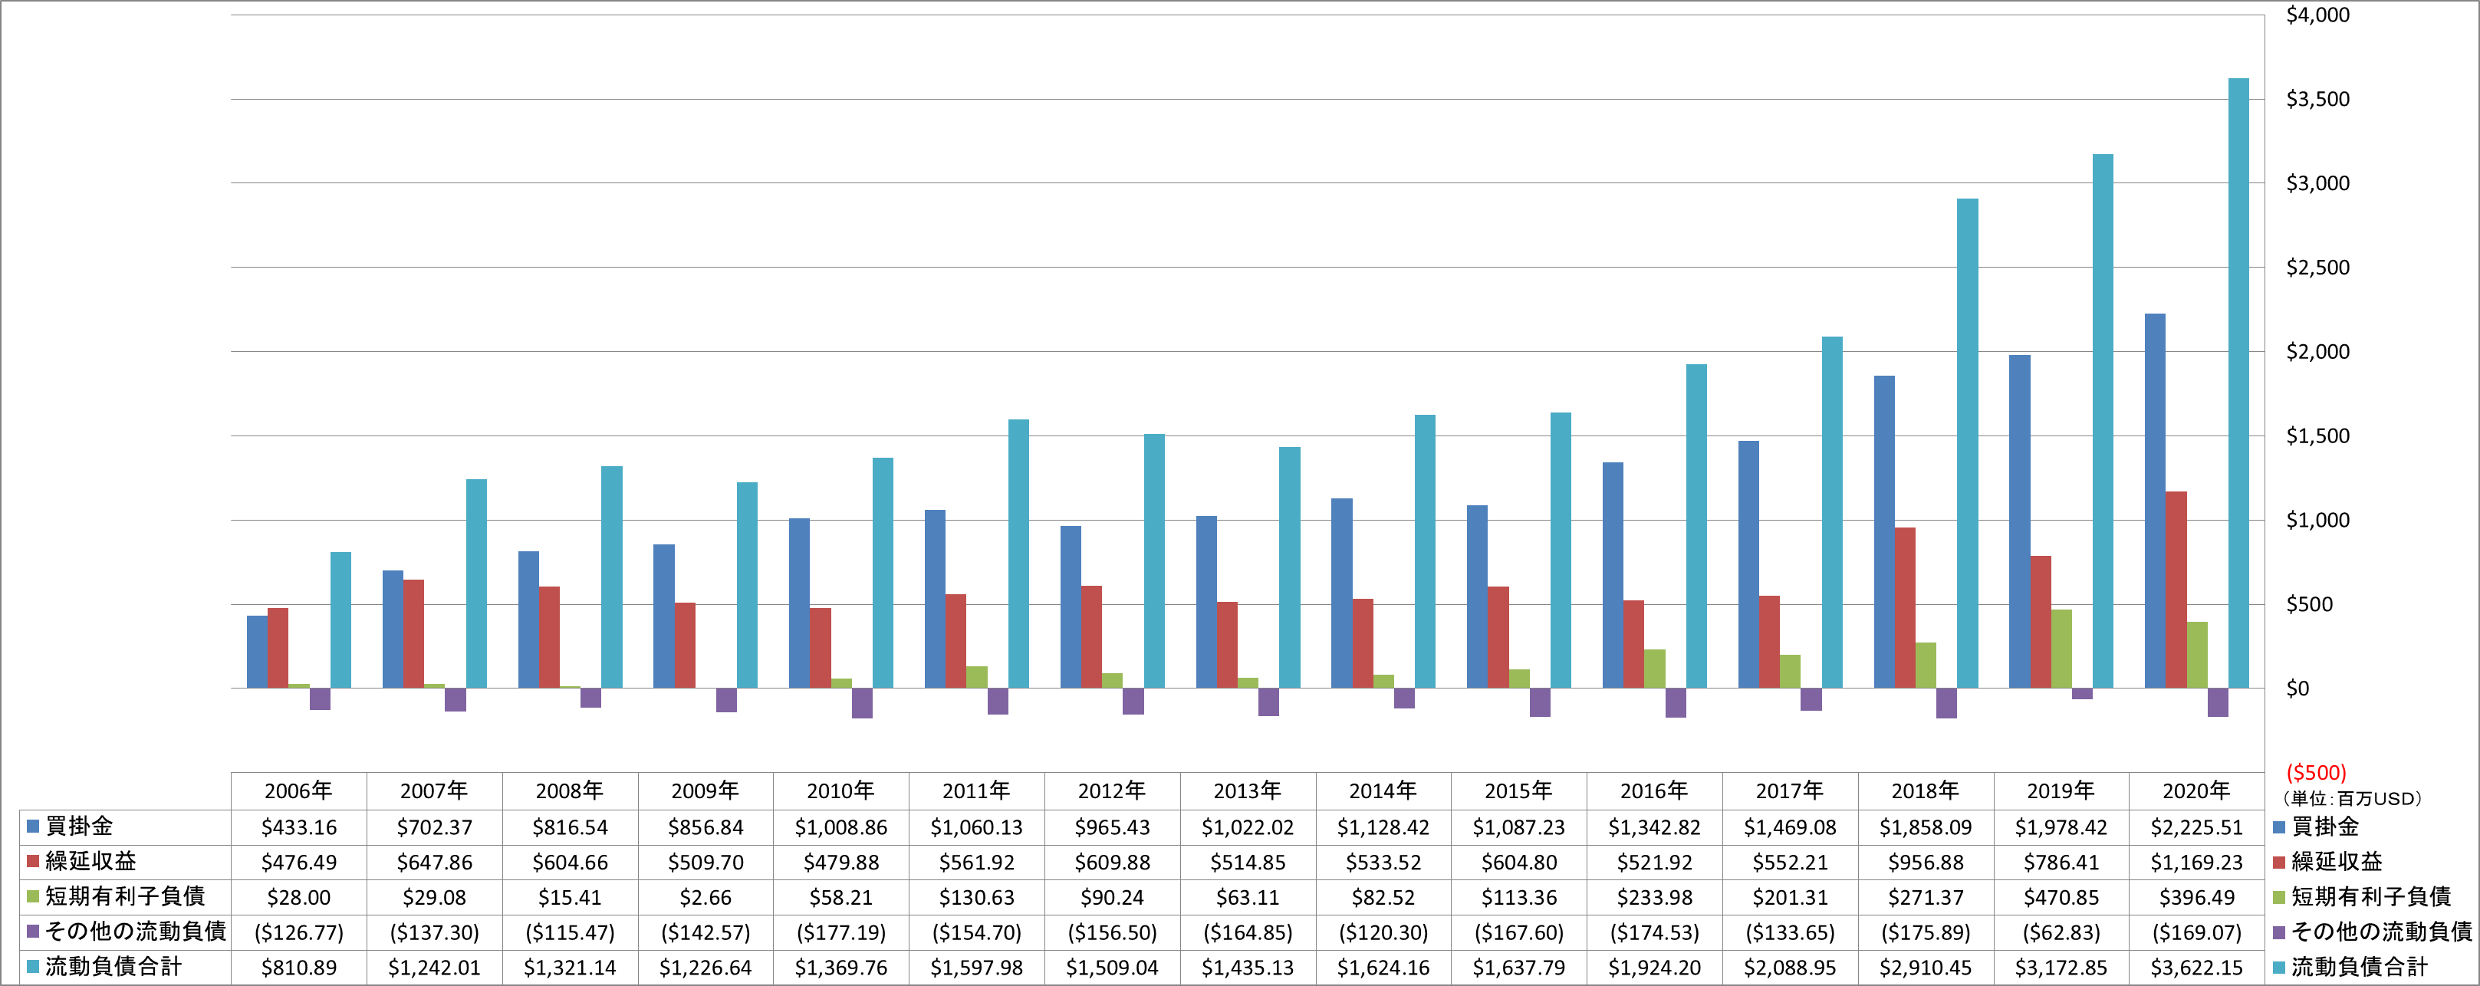The height and width of the screenshot is (986, 2480).
Task: Select the 買掛金 label in the right legend
Action: click(x=2325, y=827)
